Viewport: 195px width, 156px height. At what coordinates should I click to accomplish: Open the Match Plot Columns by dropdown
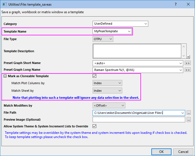[107, 83]
